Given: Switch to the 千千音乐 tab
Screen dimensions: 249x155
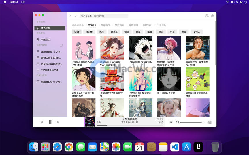Looking at the screenshot, I should coord(161,25).
